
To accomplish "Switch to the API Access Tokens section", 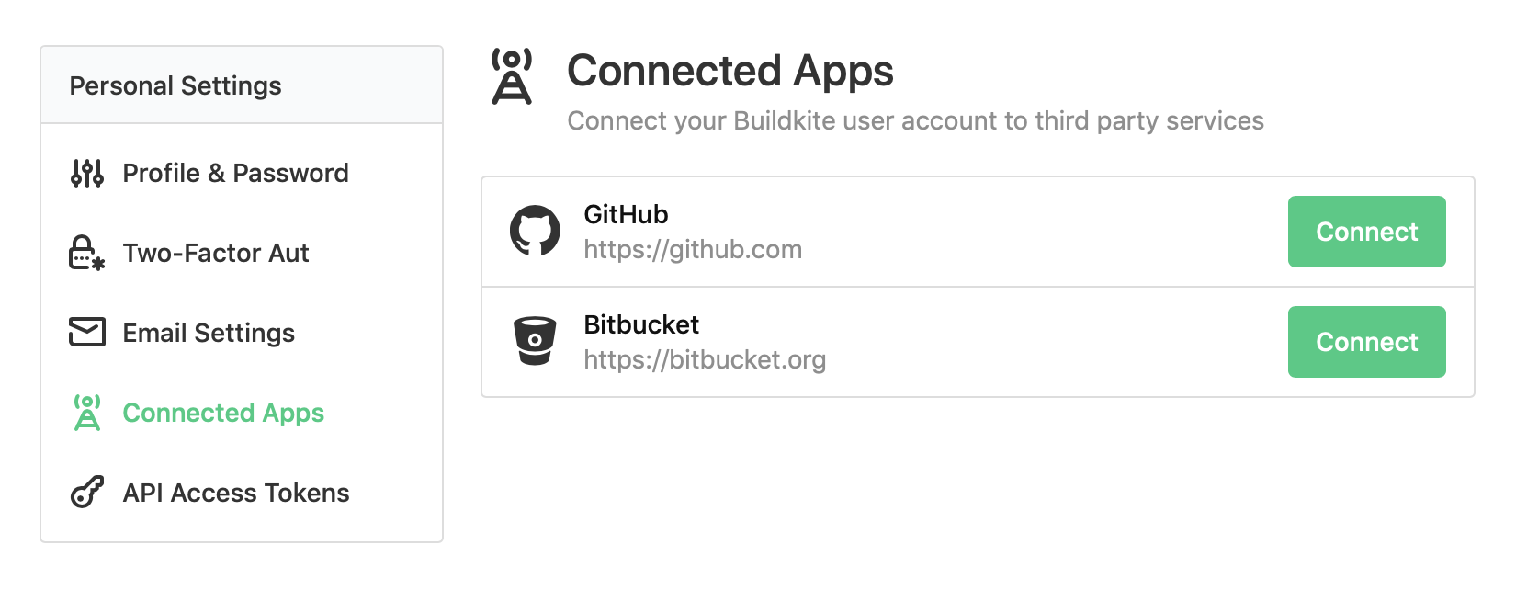I will click(x=236, y=493).
